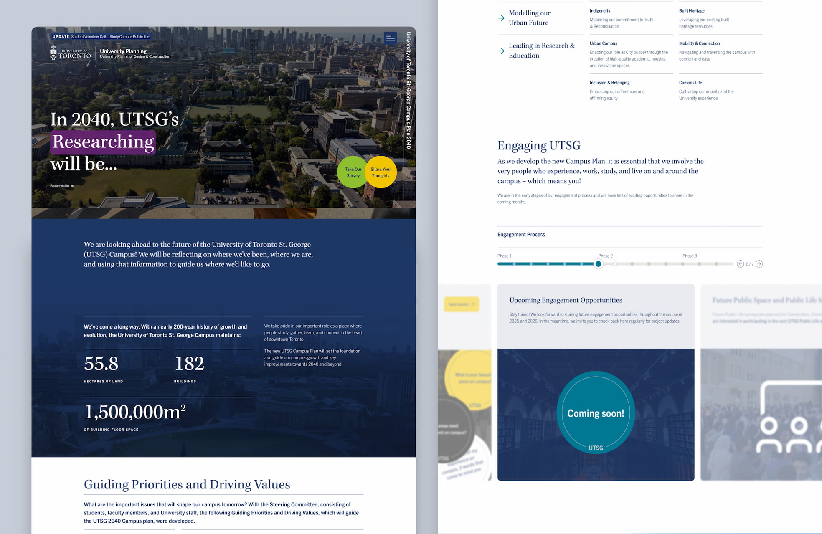This screenshot has height=534, width=822.
Task: Click the Engaging UTSG heading
Action: (539, 145)
